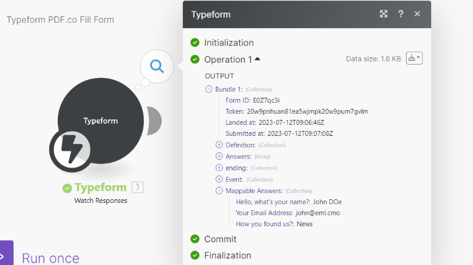Collapse the Bundle 1 collection

coord(209,89)
